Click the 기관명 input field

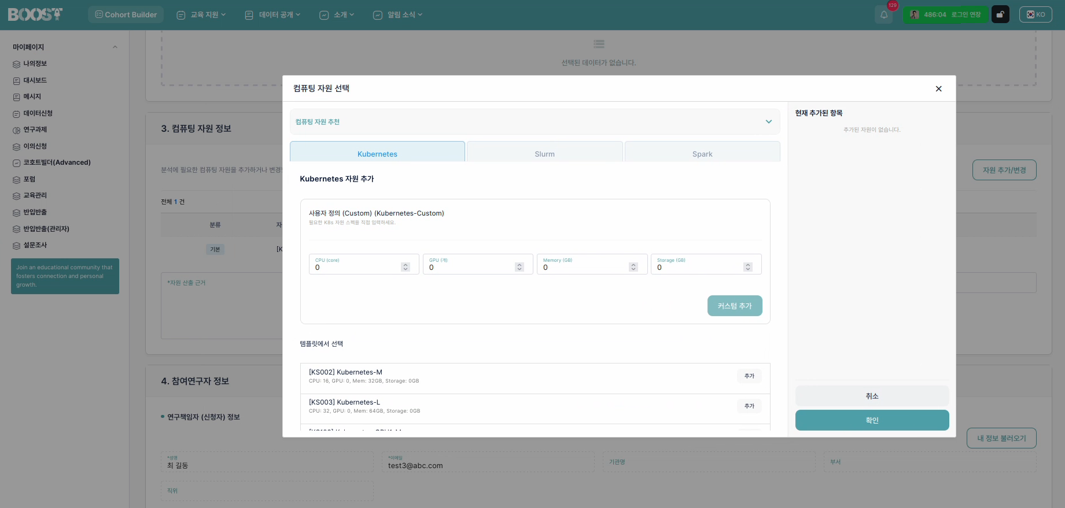709,462
